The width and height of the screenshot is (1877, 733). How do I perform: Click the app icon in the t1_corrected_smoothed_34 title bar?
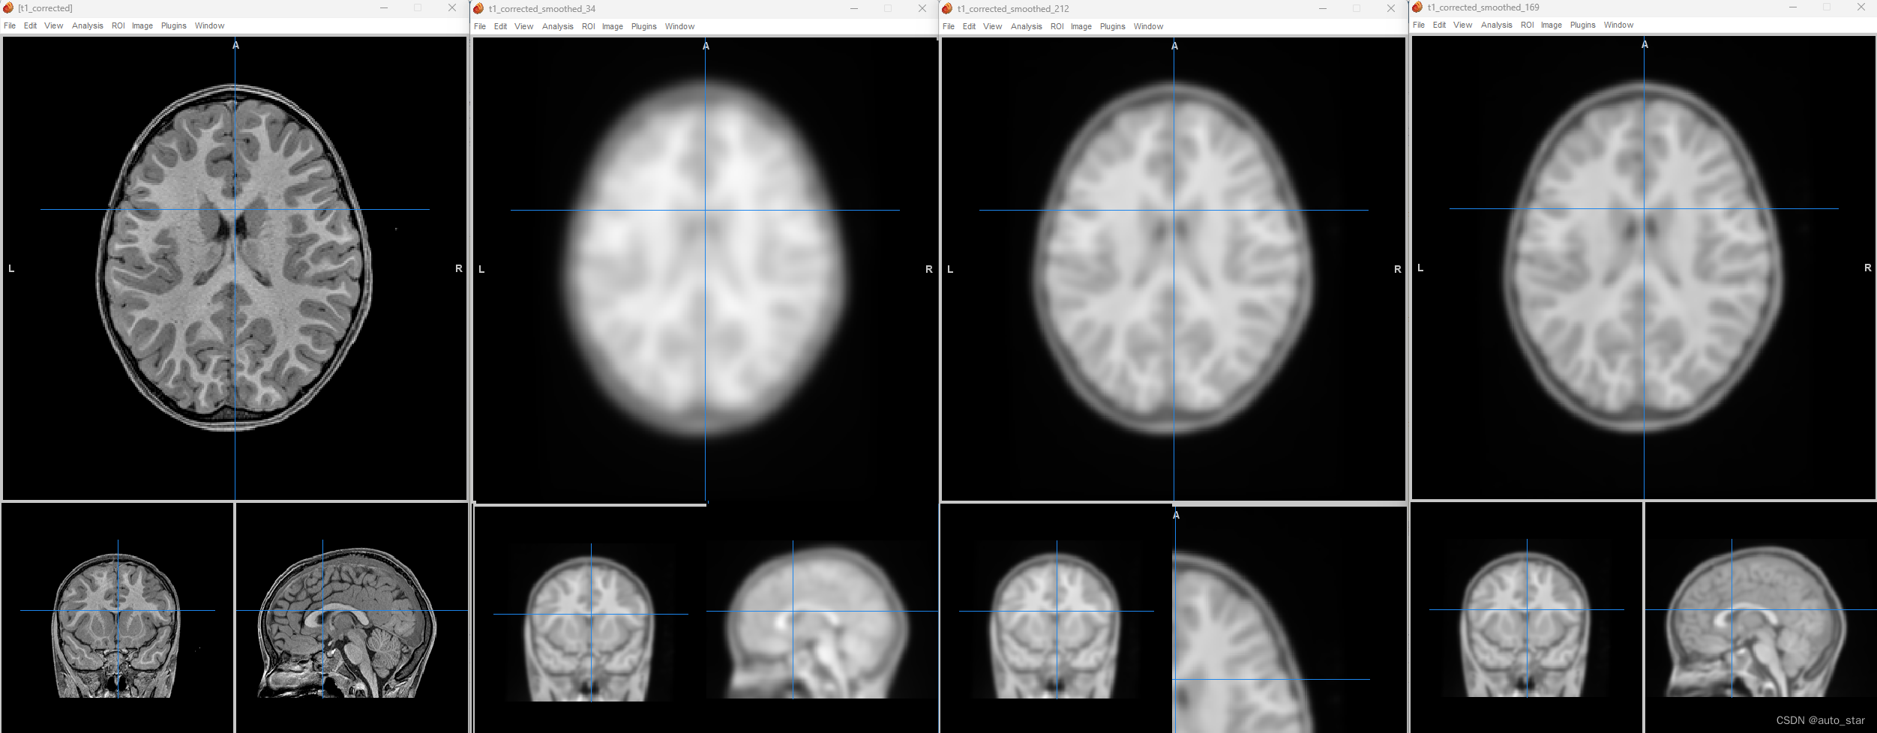478,8
